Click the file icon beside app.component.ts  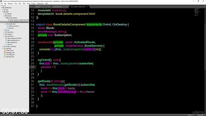6,40
